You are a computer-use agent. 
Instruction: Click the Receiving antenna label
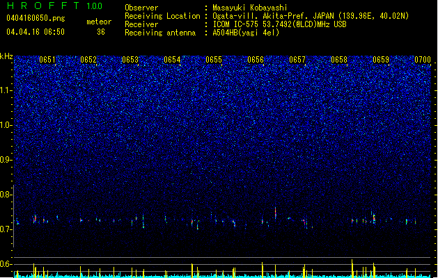click(160, 33)
